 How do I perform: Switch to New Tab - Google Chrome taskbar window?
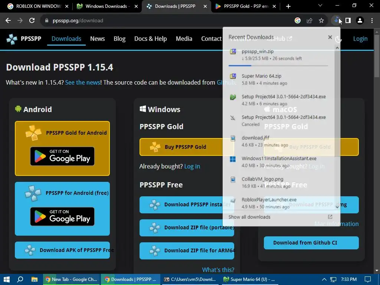72,279
